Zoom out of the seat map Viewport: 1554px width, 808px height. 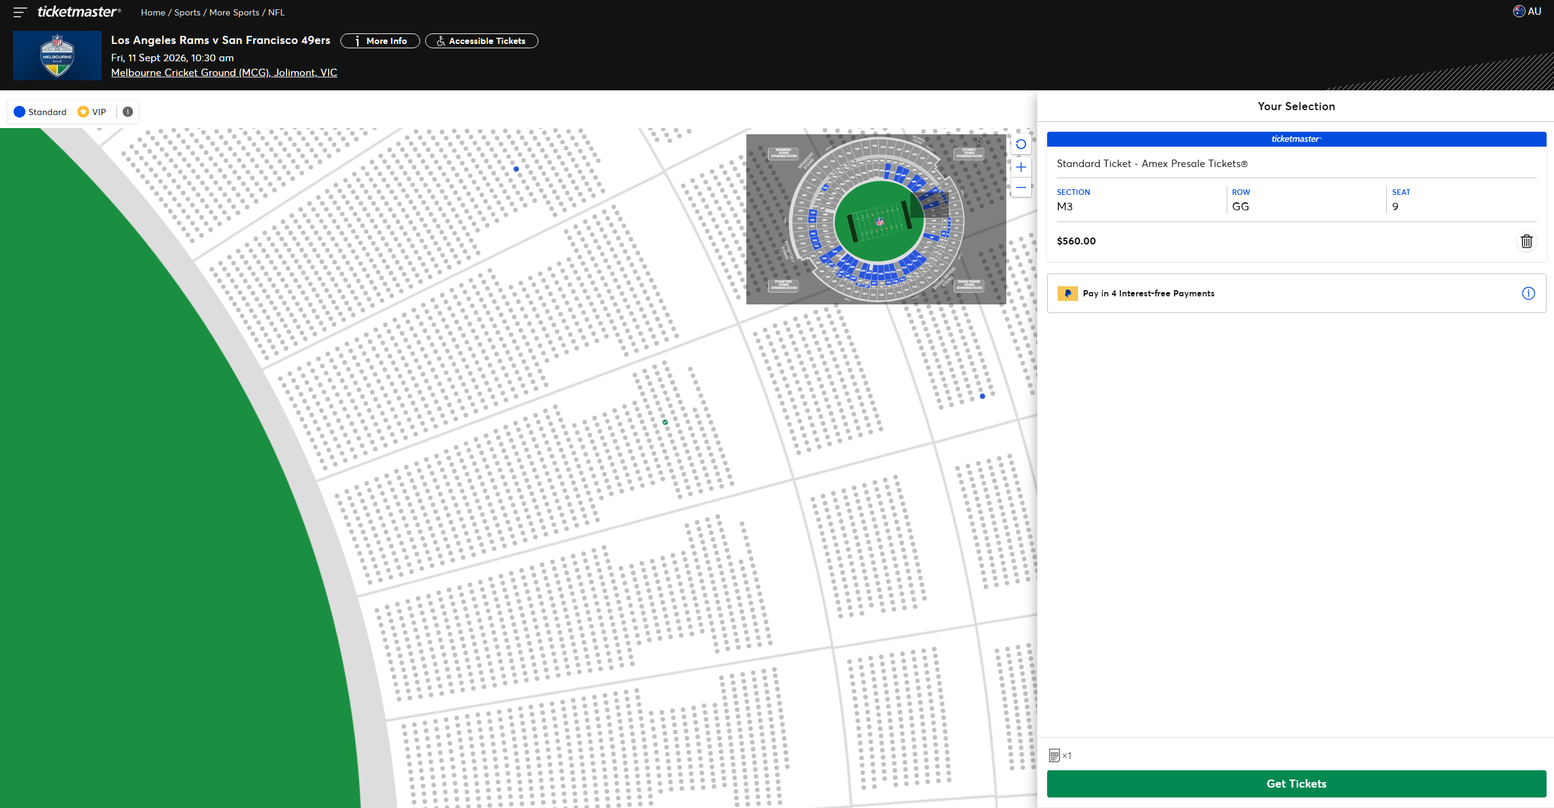click(1021, 187)
